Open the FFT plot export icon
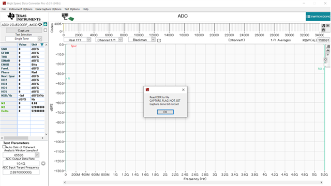The height and width of the screenshot is (186, 331). [159, 40]
